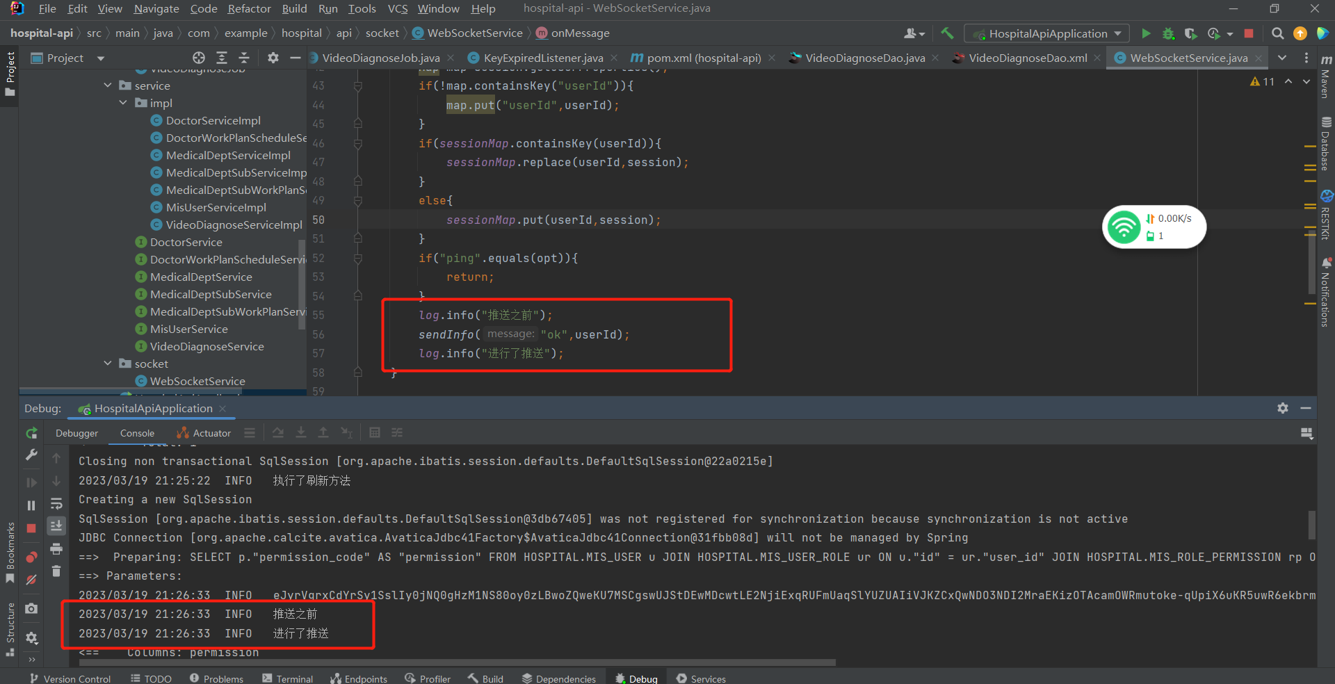The width and height of the screenshot is (1335, 684).
Task: Open the Services tool window
Action: click(701, 678)
